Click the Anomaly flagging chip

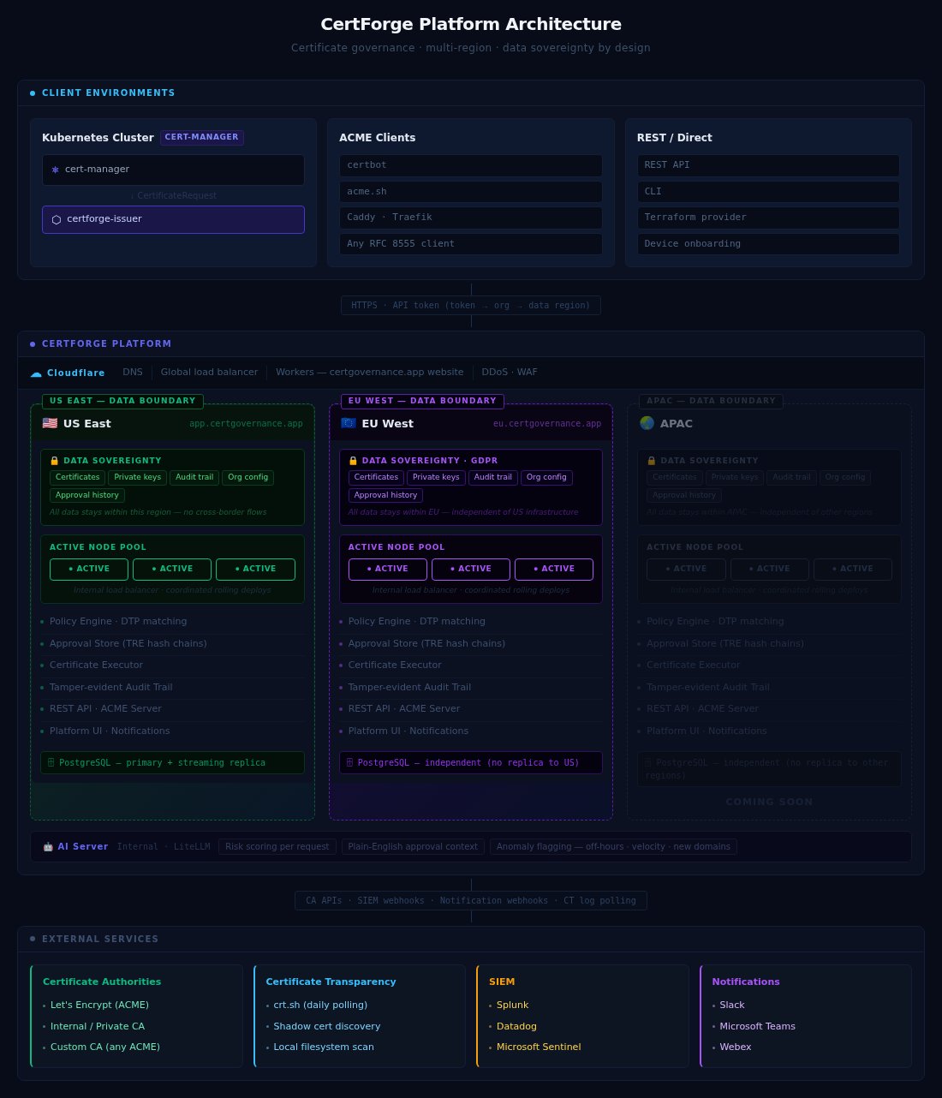click(x=613, y=847)
